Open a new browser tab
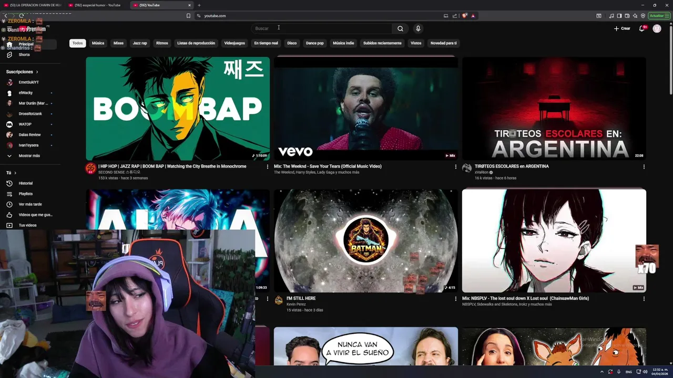Viewport: 673px width, 378px height. [199, 5]
